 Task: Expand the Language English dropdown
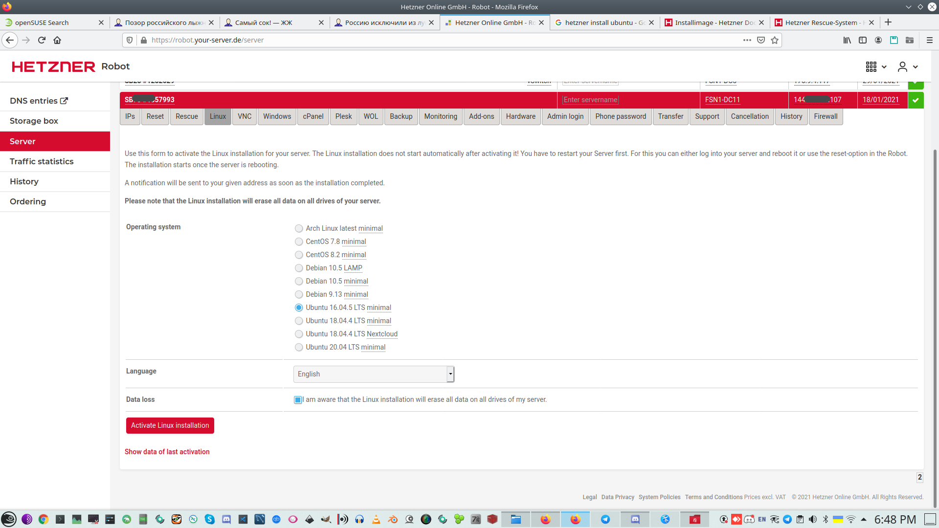374,374
